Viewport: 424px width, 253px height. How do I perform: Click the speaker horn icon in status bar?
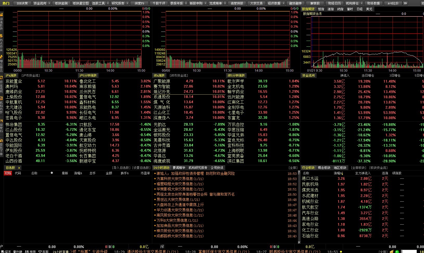point(391,251)
